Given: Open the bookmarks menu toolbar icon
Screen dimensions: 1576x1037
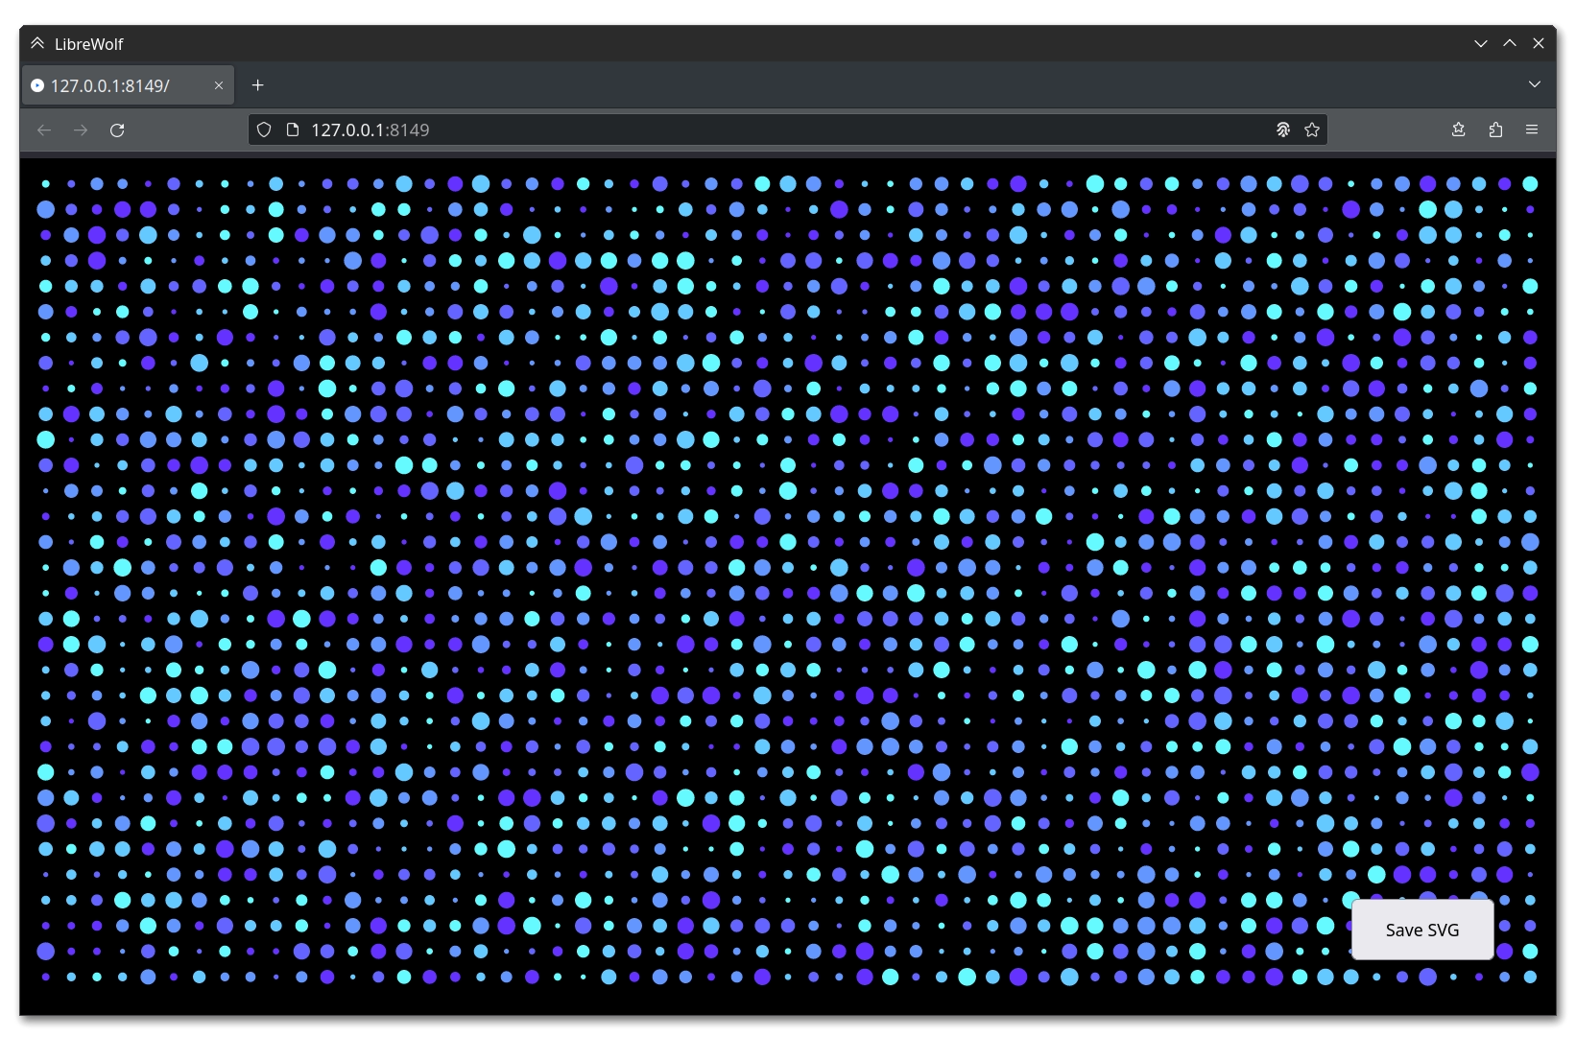Looking at the screenshot, I should (1459, 130).
